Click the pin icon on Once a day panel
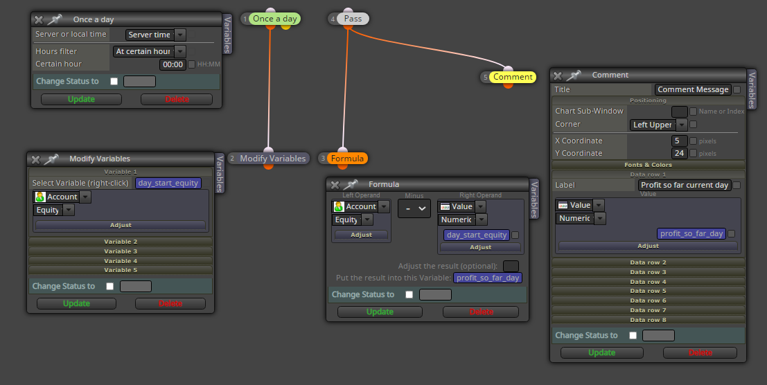The height and width of the screenshot is (385, 767). (x=54, y=19)
